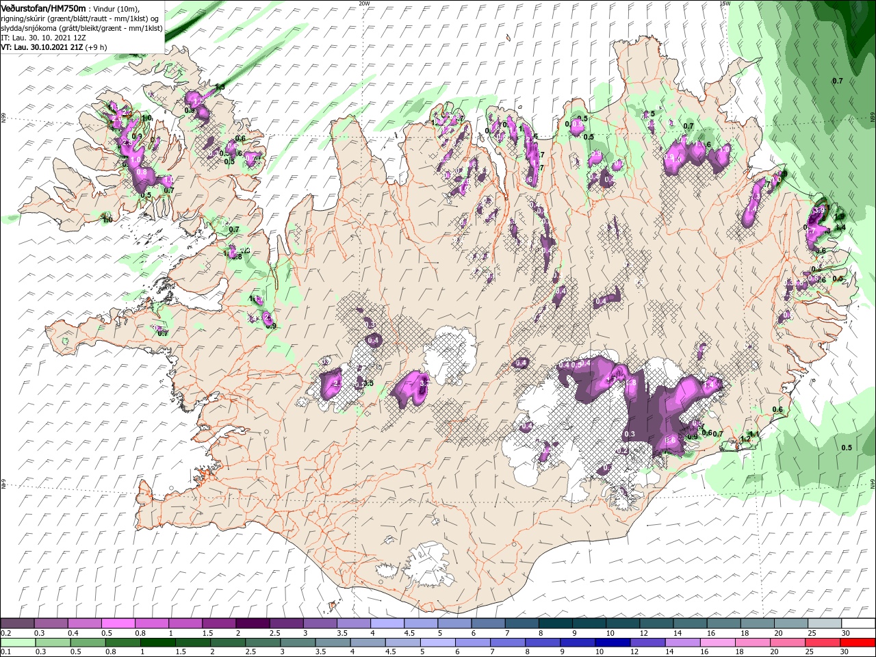The height and width of the screenshot is (657, 876).
Task: Pick snow-row legend swatch between 4.5 and 5
Action: (421, 623)
